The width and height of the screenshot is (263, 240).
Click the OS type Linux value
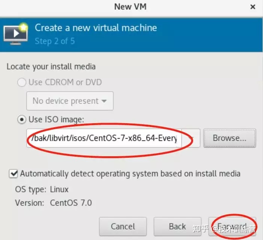(x=59, y=190)
